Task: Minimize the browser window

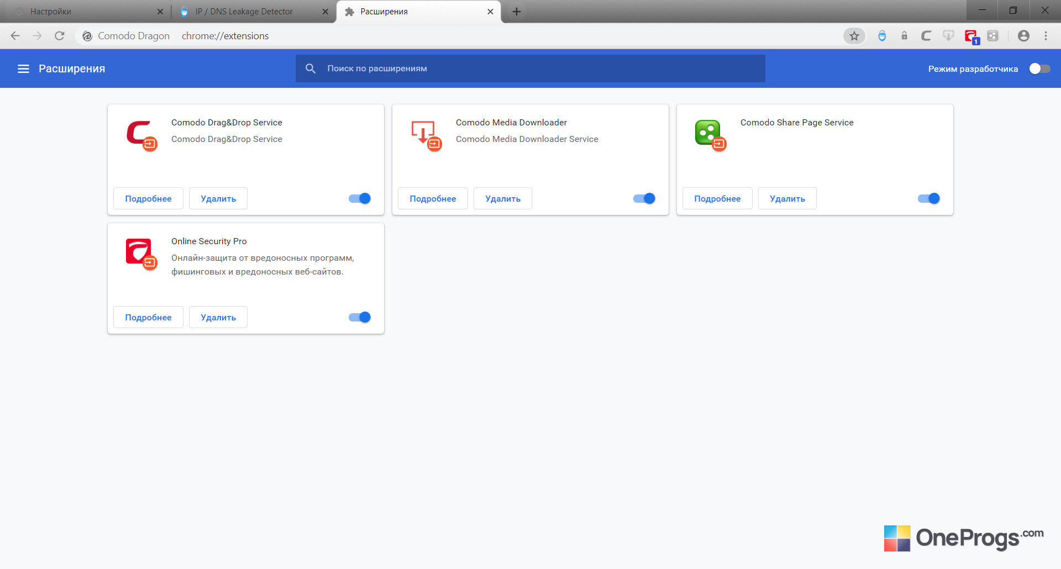Action: [x=982, y=10]
